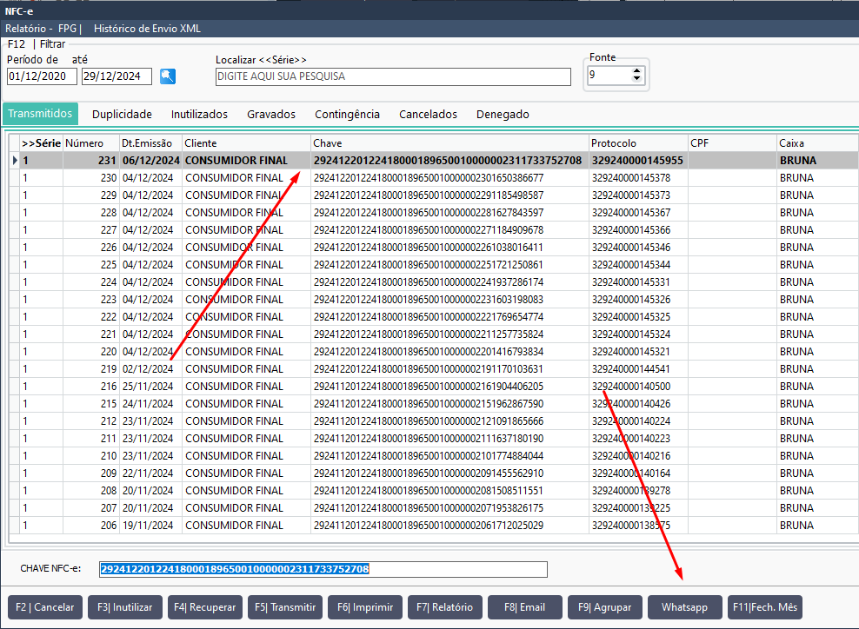
Task: Sort by the Protocolo column header
Action: pos(638,142)
